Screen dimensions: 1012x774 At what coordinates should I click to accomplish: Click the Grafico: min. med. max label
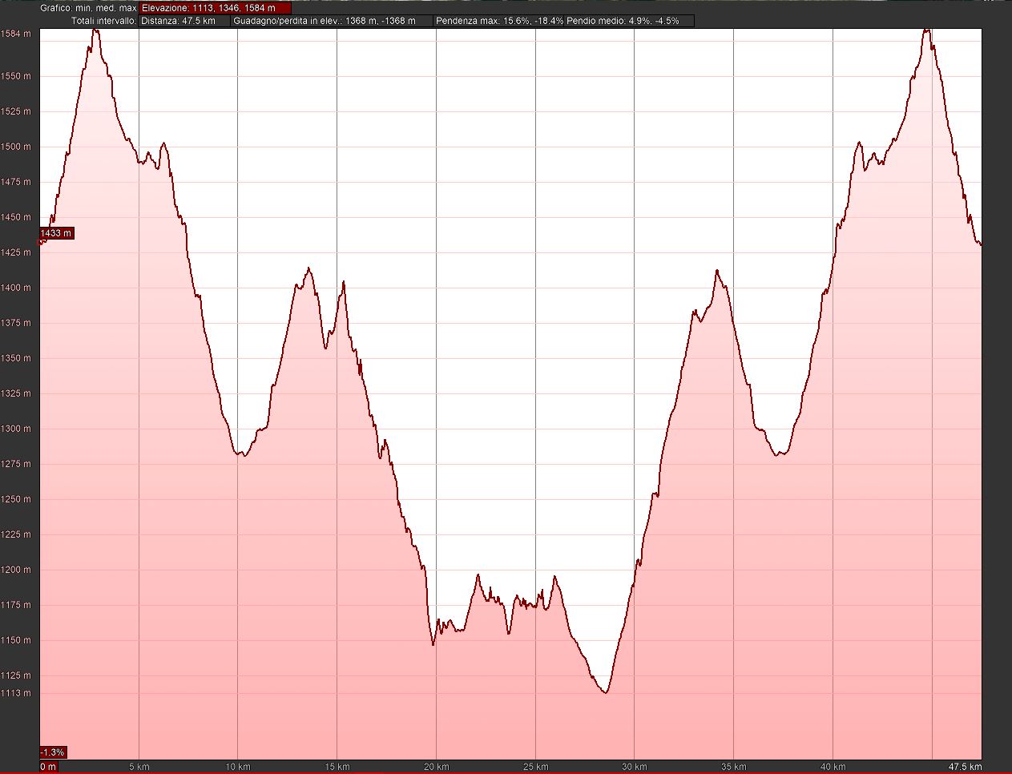coord(88,8)
